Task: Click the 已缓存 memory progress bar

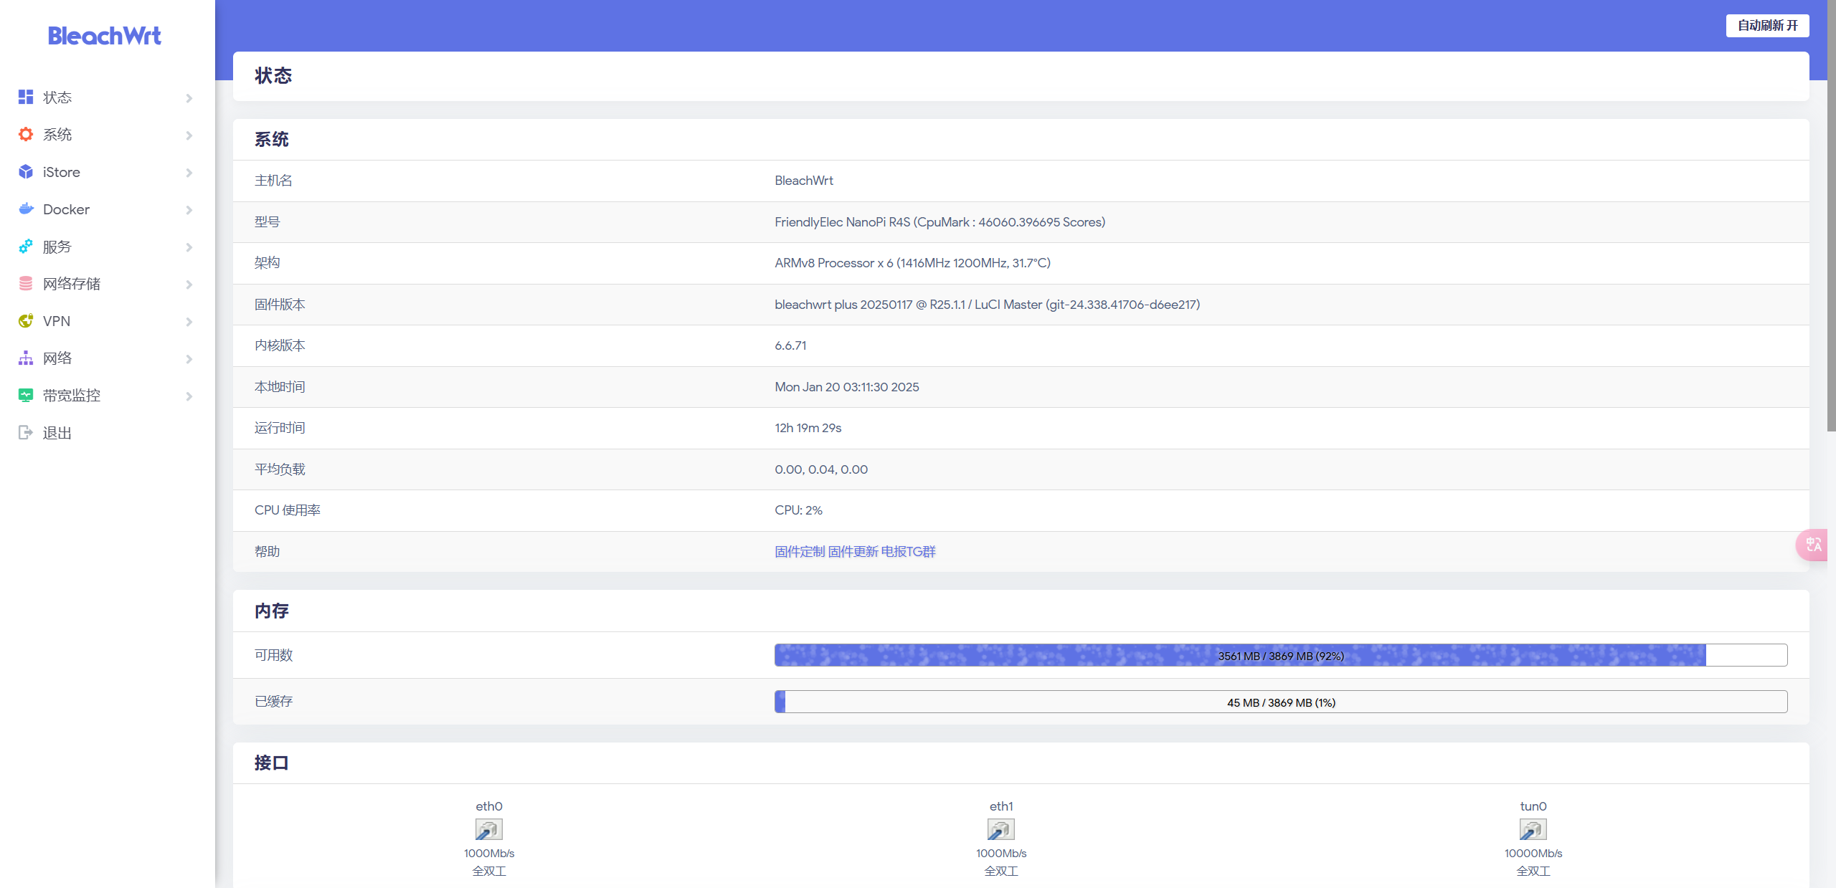Action: tap(1281, 702)
